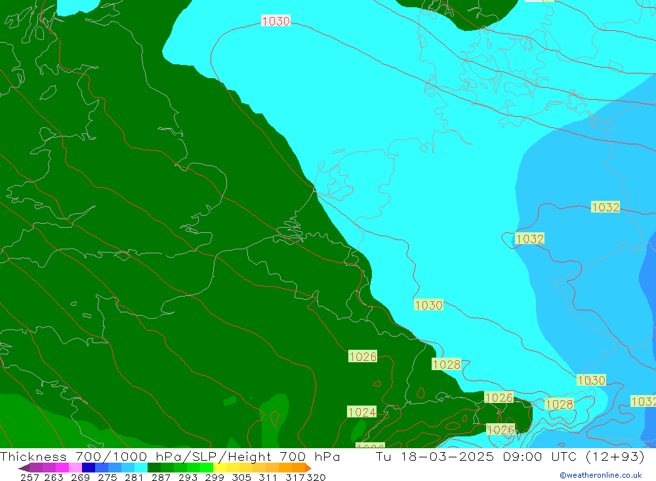Screen dimensions: 656x481
Task: Click the 263 legend value
Action: coord(54,477)
